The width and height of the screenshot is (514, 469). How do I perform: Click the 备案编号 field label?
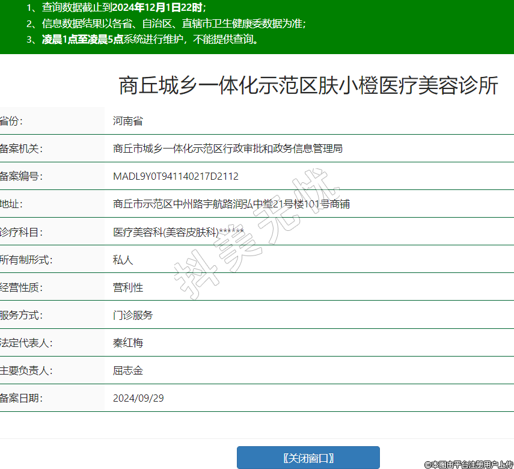[x=22, y=176]
